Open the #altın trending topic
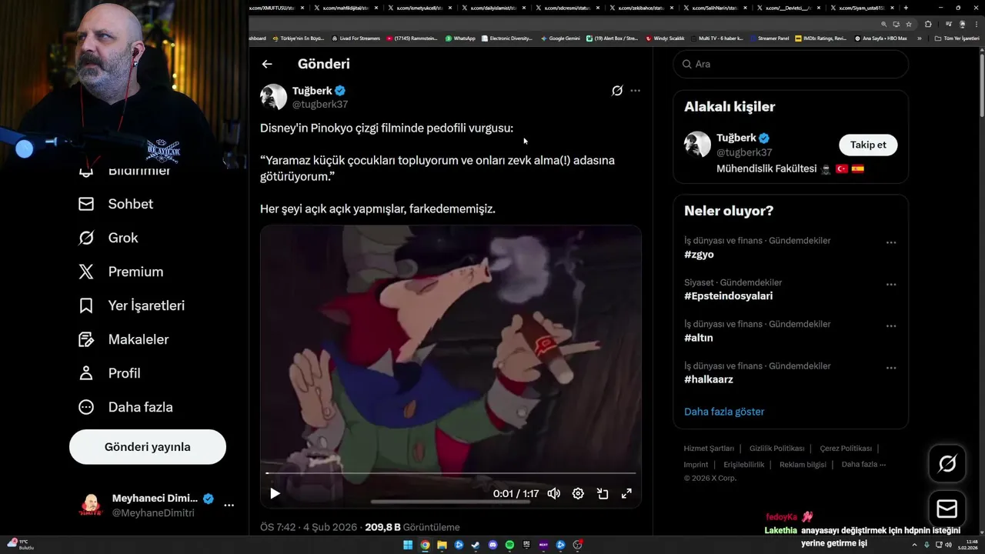The width and height of the screenshot is (985, 554). pyautogui.click(x=699, y=338)
